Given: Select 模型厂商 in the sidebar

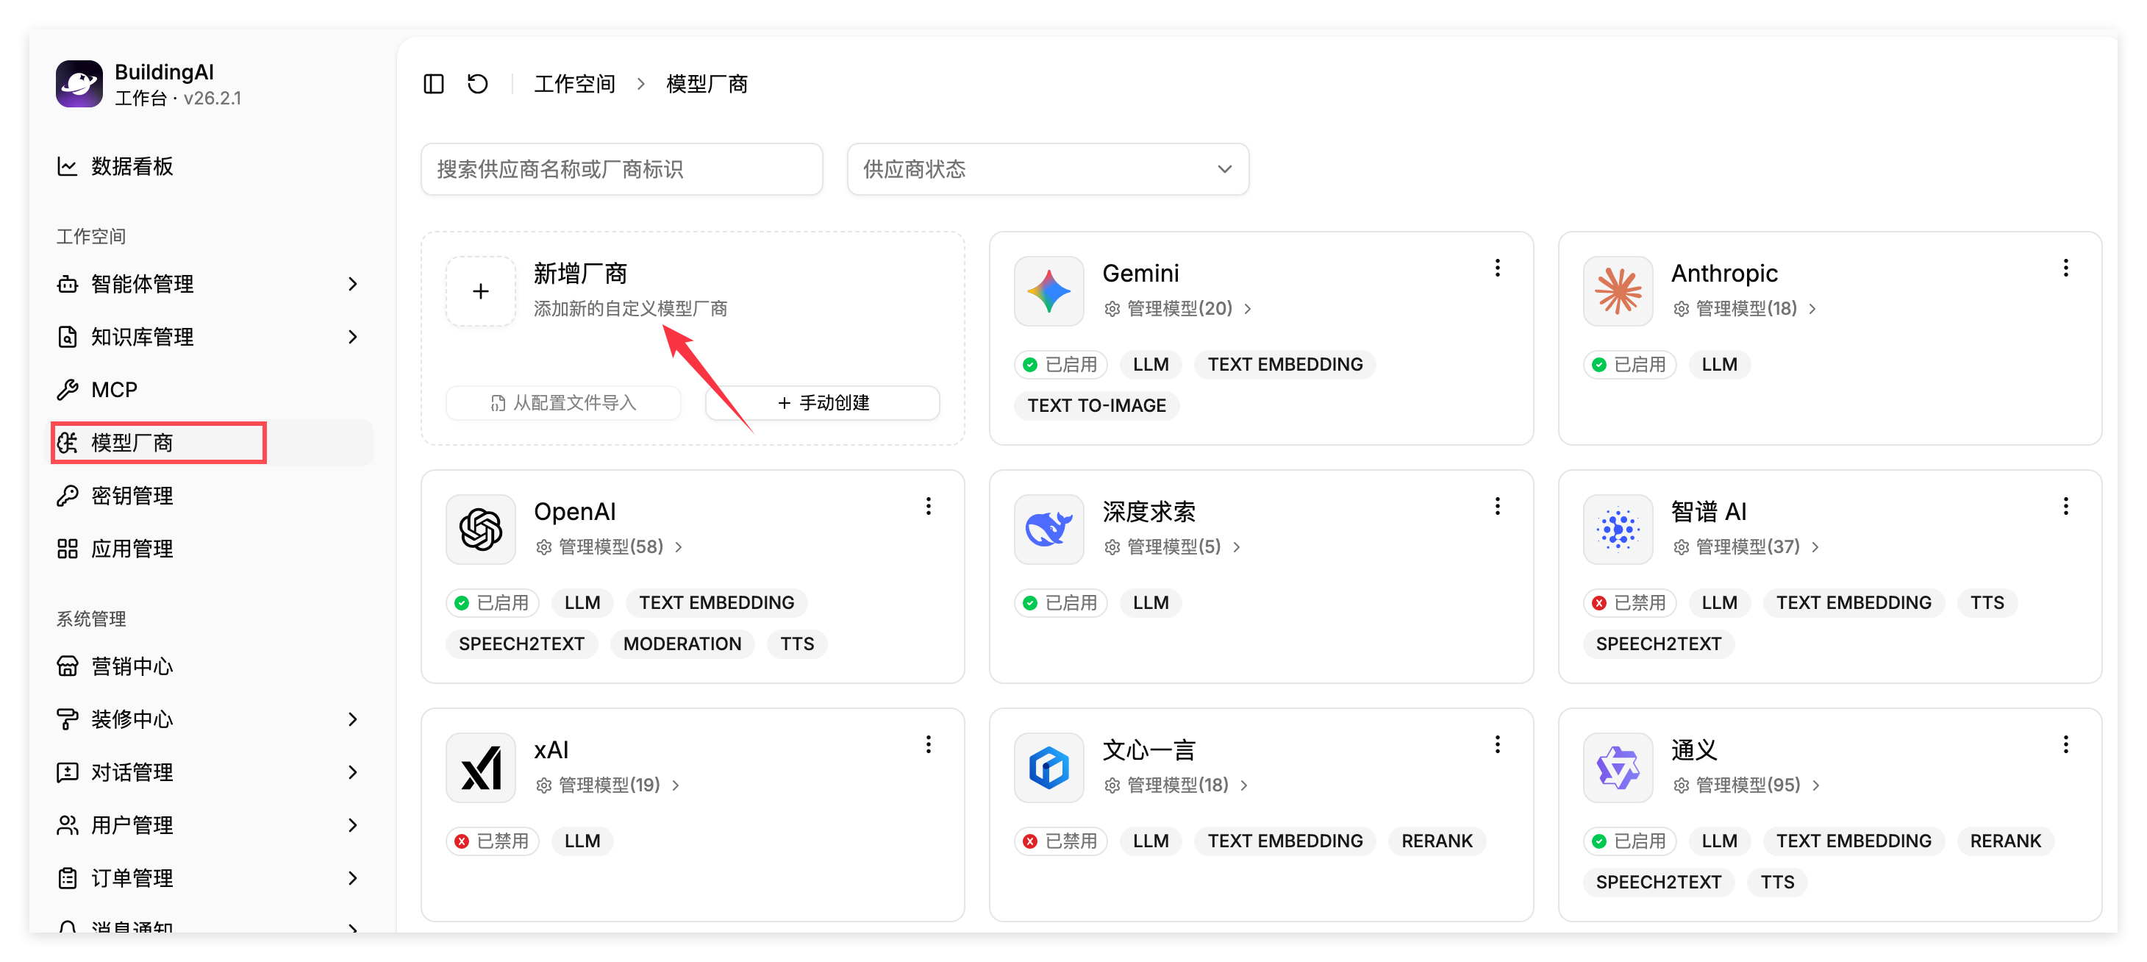Looking at the screenshot, I should coord(212,443).
